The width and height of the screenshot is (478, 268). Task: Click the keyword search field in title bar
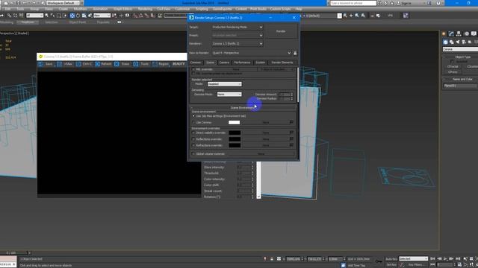tap(353, 3)
